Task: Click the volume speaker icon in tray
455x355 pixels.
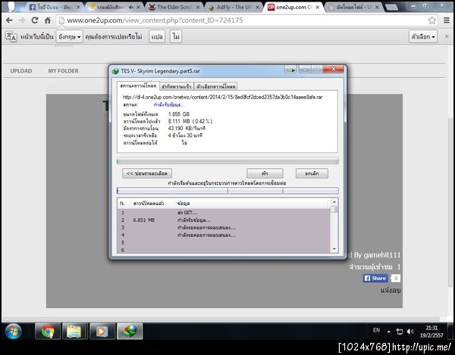Action: tap(410, 332)
